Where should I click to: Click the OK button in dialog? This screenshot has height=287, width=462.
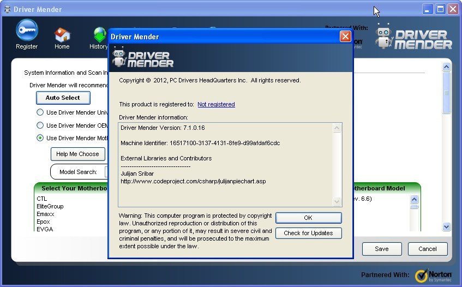(x=309, y=218)
